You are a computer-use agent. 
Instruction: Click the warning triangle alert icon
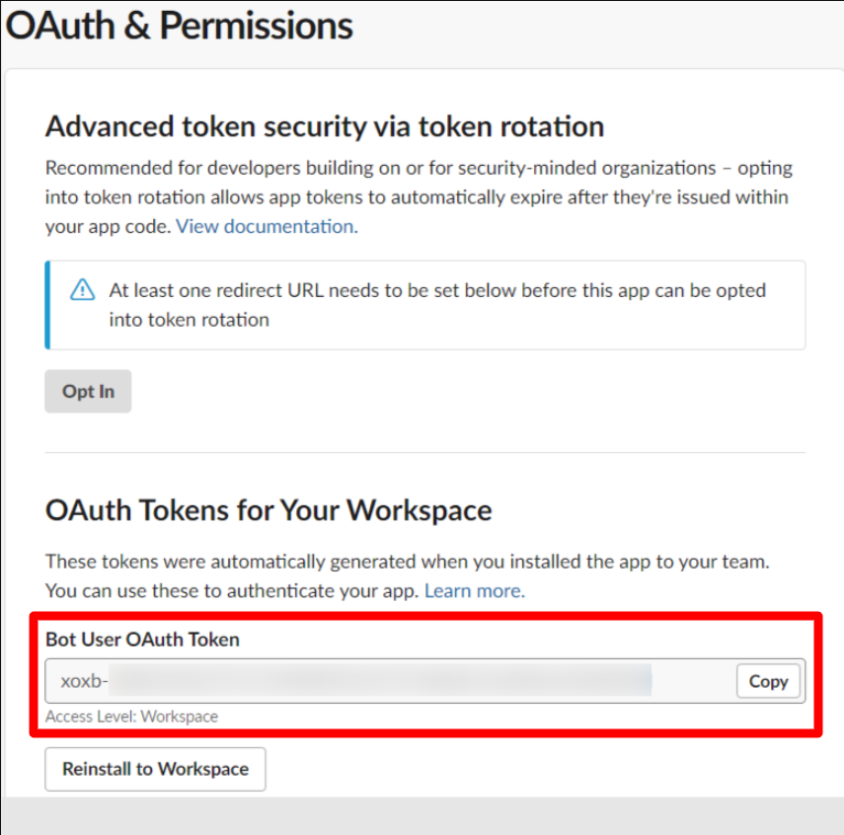pos(82,290)
